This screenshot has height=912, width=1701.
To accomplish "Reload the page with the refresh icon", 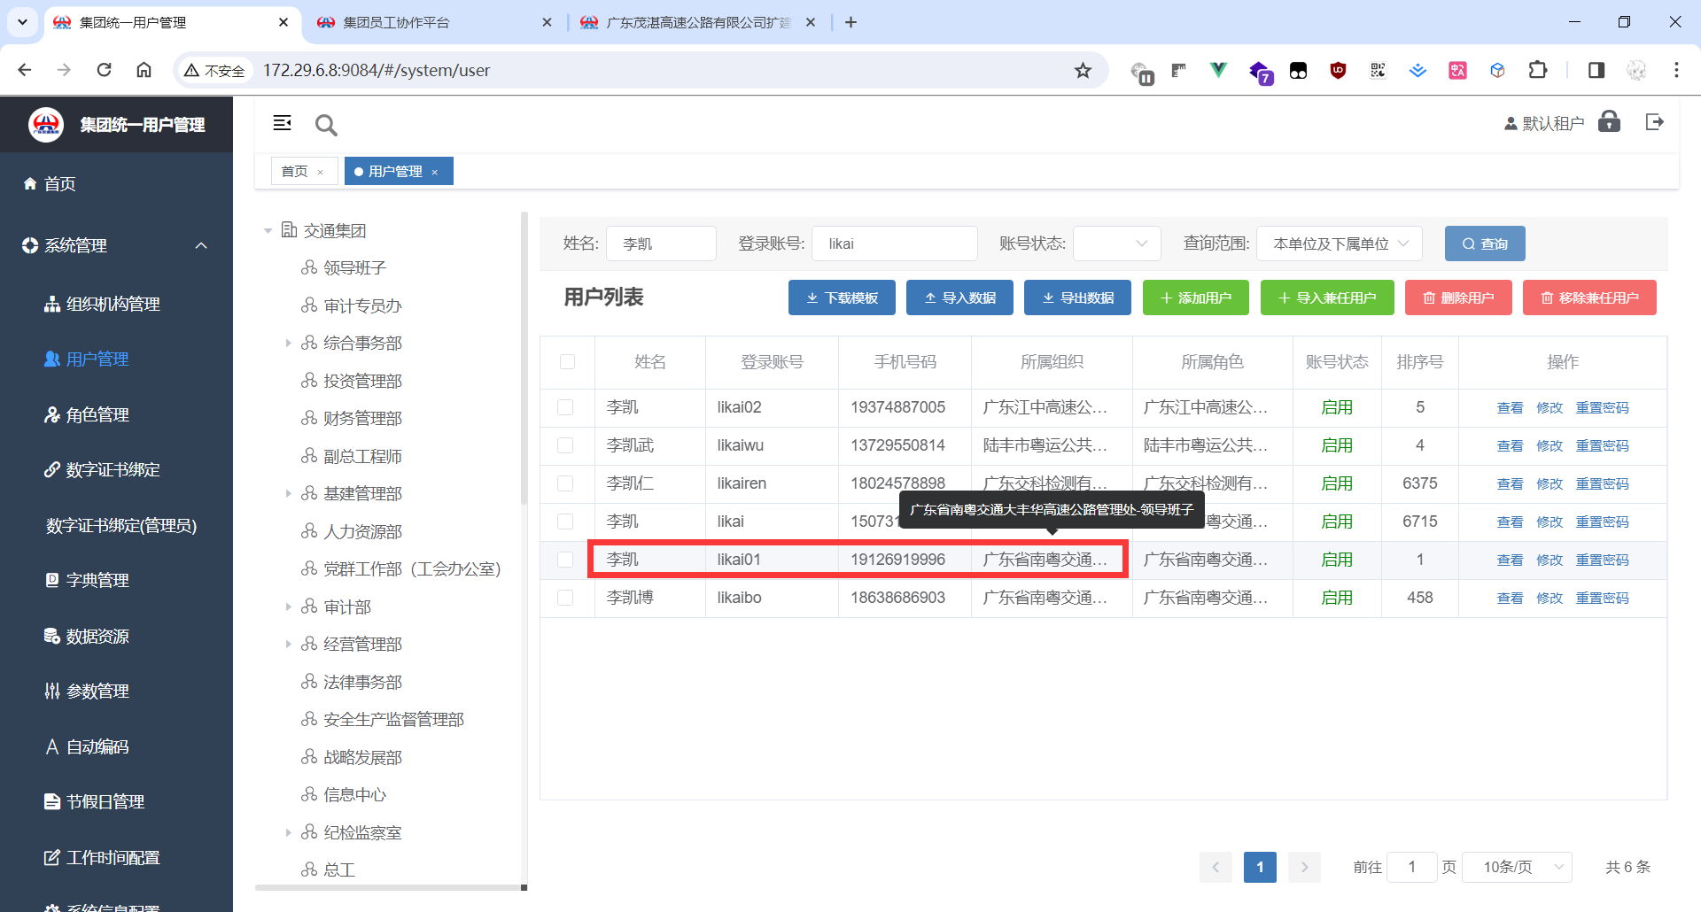I will pyautogui.click(x=104, y=70).
